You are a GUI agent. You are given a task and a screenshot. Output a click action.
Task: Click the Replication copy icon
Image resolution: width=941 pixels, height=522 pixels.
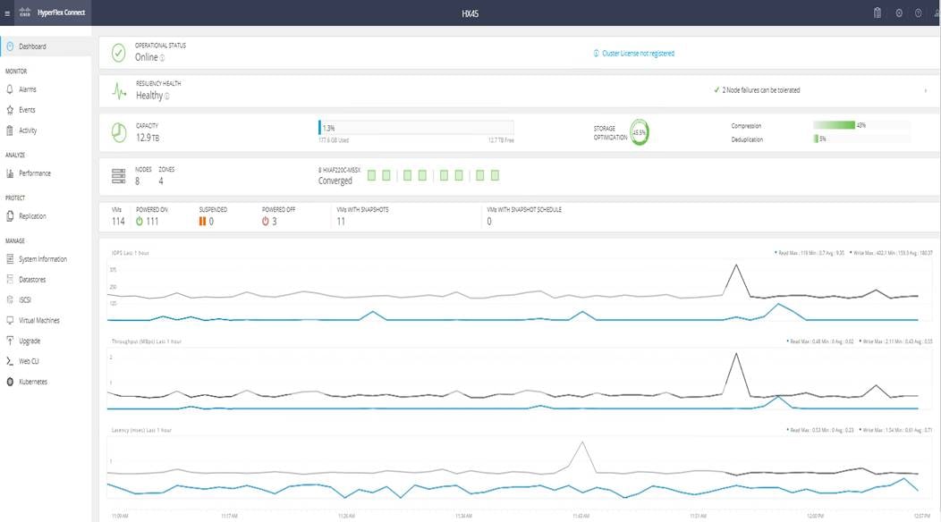pyautogui.click(x=10, y=216)
